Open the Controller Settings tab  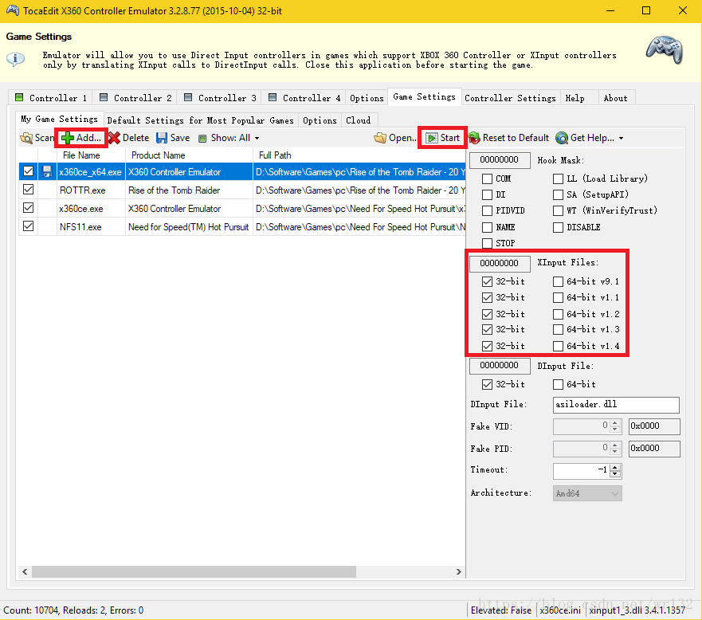point(510,98)
